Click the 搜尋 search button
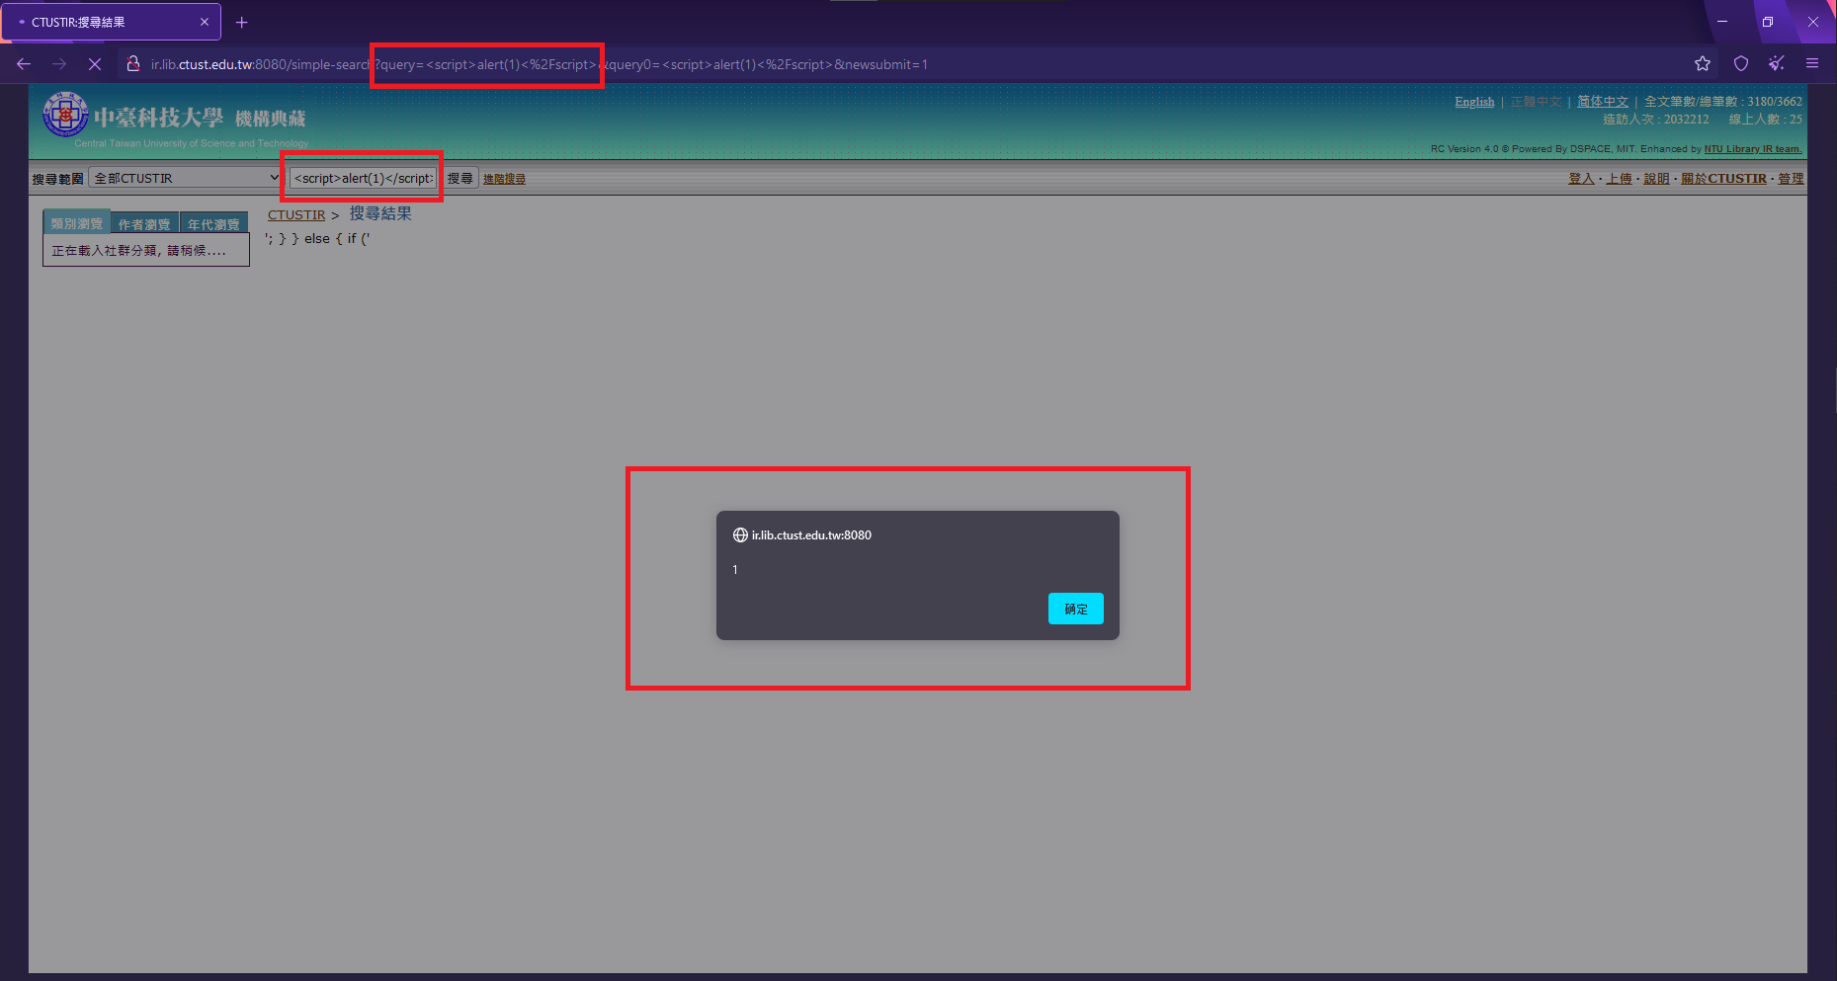The height and width of the screenshot is (981, 1837). [x=459, y=178]
